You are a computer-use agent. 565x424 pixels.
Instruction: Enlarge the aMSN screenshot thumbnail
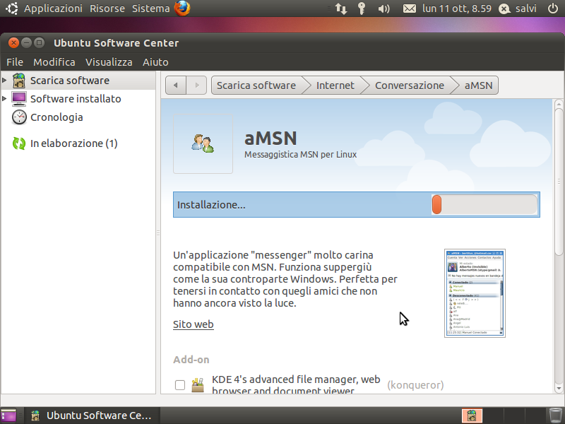(x=475, y=293)
